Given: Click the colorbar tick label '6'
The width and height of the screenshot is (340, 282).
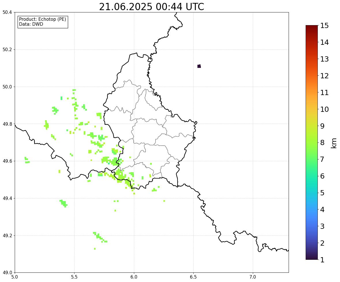Looking at the screenshot, I should click(322, 176).
